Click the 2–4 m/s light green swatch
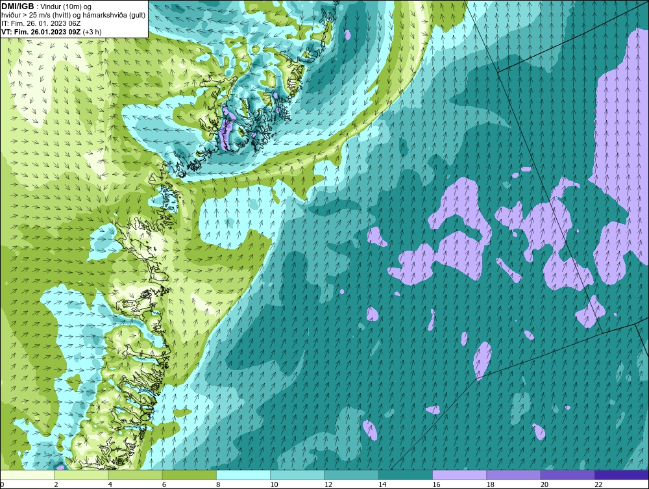The height and width of the screenshot is (489, 649). pos(81,475)
